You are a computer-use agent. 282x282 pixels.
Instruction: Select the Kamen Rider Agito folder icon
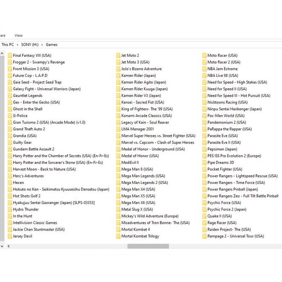pyautogui.click(x=118, y=82)
